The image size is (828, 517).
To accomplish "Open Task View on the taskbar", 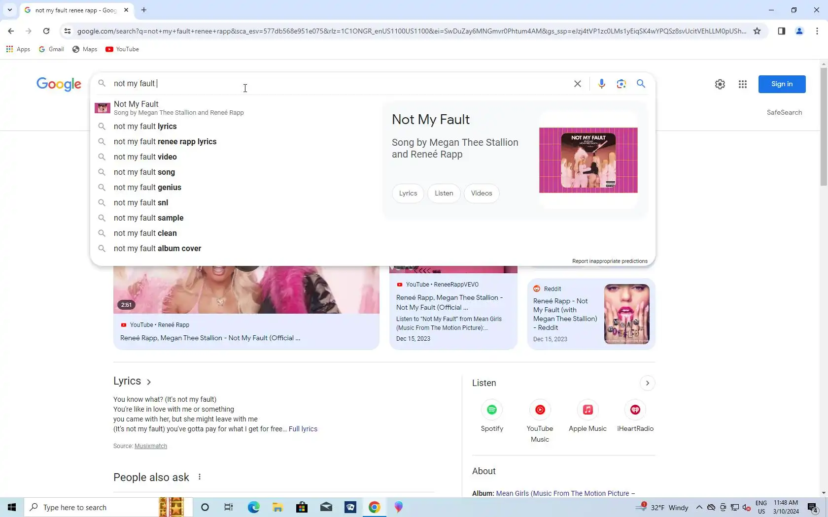I will click(x=229, y=507).
